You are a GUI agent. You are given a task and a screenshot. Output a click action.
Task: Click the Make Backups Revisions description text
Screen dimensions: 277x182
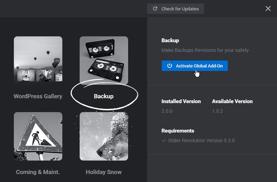click(205, 50)
